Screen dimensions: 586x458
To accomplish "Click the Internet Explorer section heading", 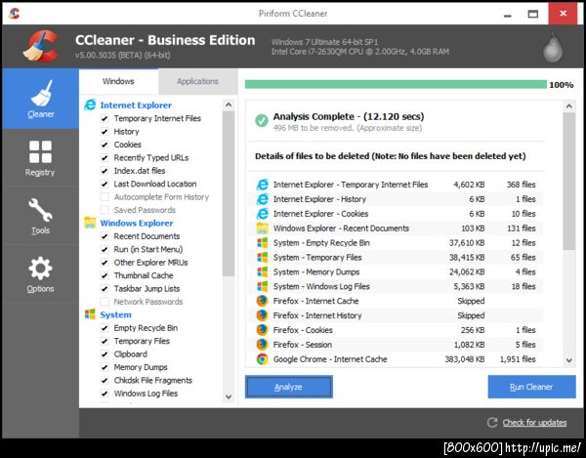I will [136, 105].
